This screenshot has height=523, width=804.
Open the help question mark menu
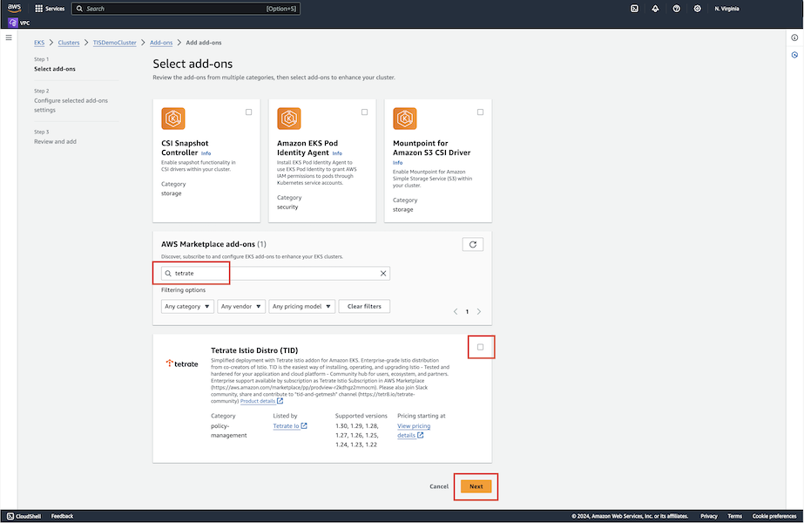click(676, 9)
